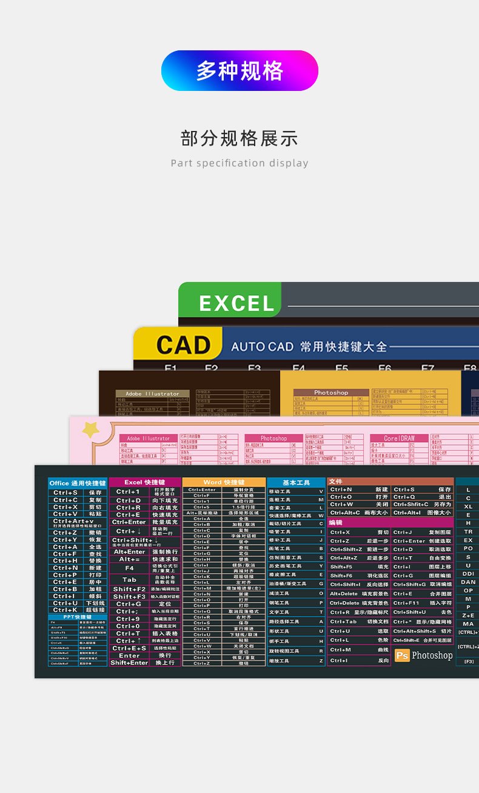
Task: Click the magenta 编辑 section header
Action: click(335, 522)
